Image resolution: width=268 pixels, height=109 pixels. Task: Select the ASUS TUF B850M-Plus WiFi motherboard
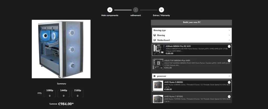[x=192, y=64]
